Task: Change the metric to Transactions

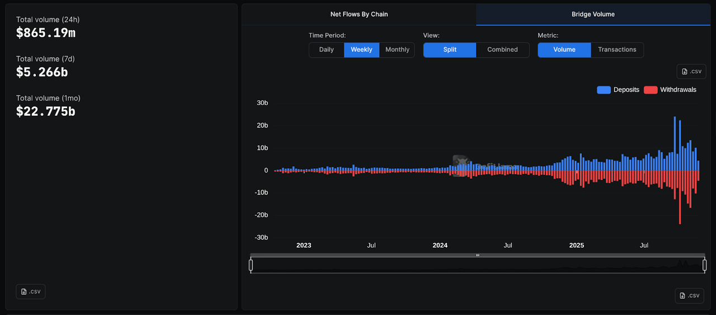Action: [617, 50]
